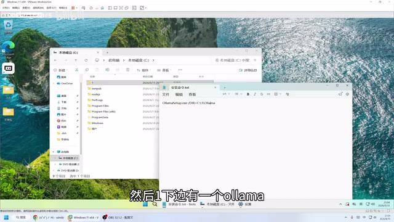Open 设置 Settings from the VM taskbar
This screenshot has width=394, height=222.
[245, 204]
